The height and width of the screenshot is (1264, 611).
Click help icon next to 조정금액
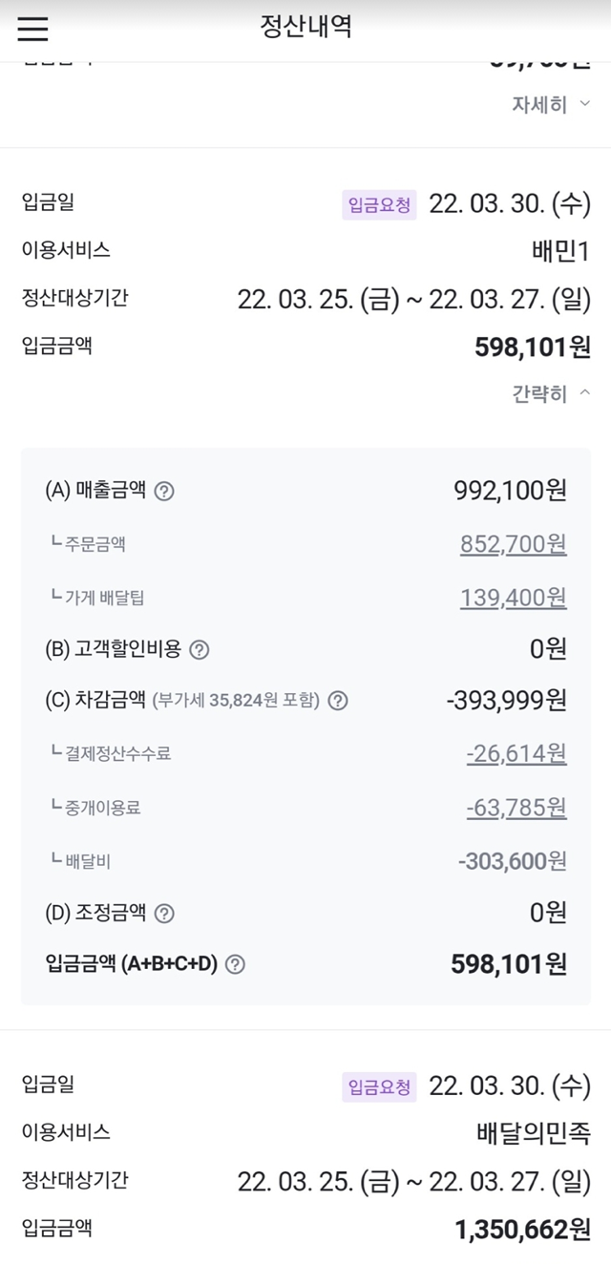pos(164,914)
